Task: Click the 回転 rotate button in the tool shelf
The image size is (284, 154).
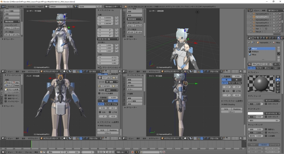Action: [x=135, y=83]
